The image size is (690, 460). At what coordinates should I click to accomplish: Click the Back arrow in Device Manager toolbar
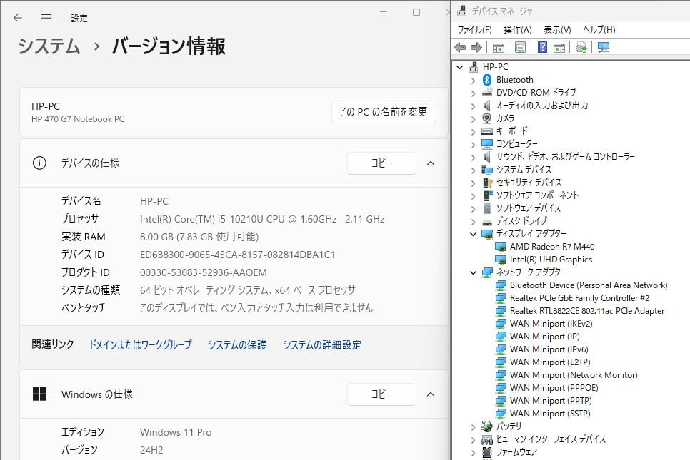click(x=460, y=48)
